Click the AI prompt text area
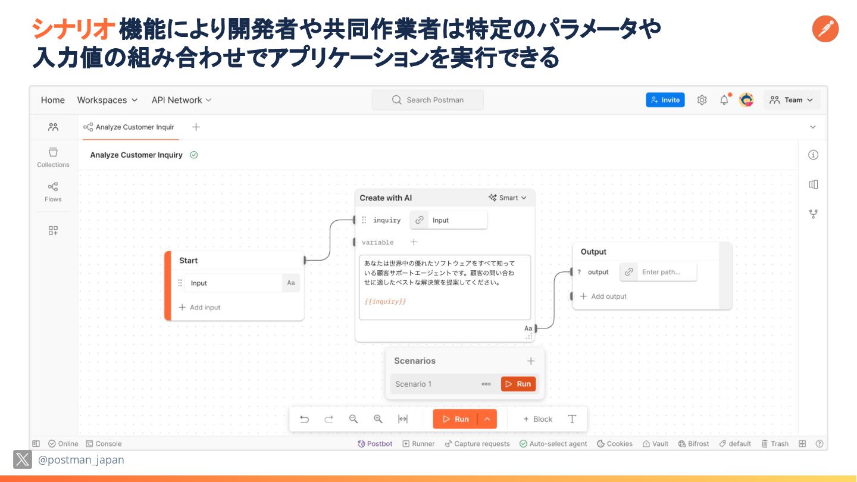This screenshot has width=857, height=482. (445, 287)
